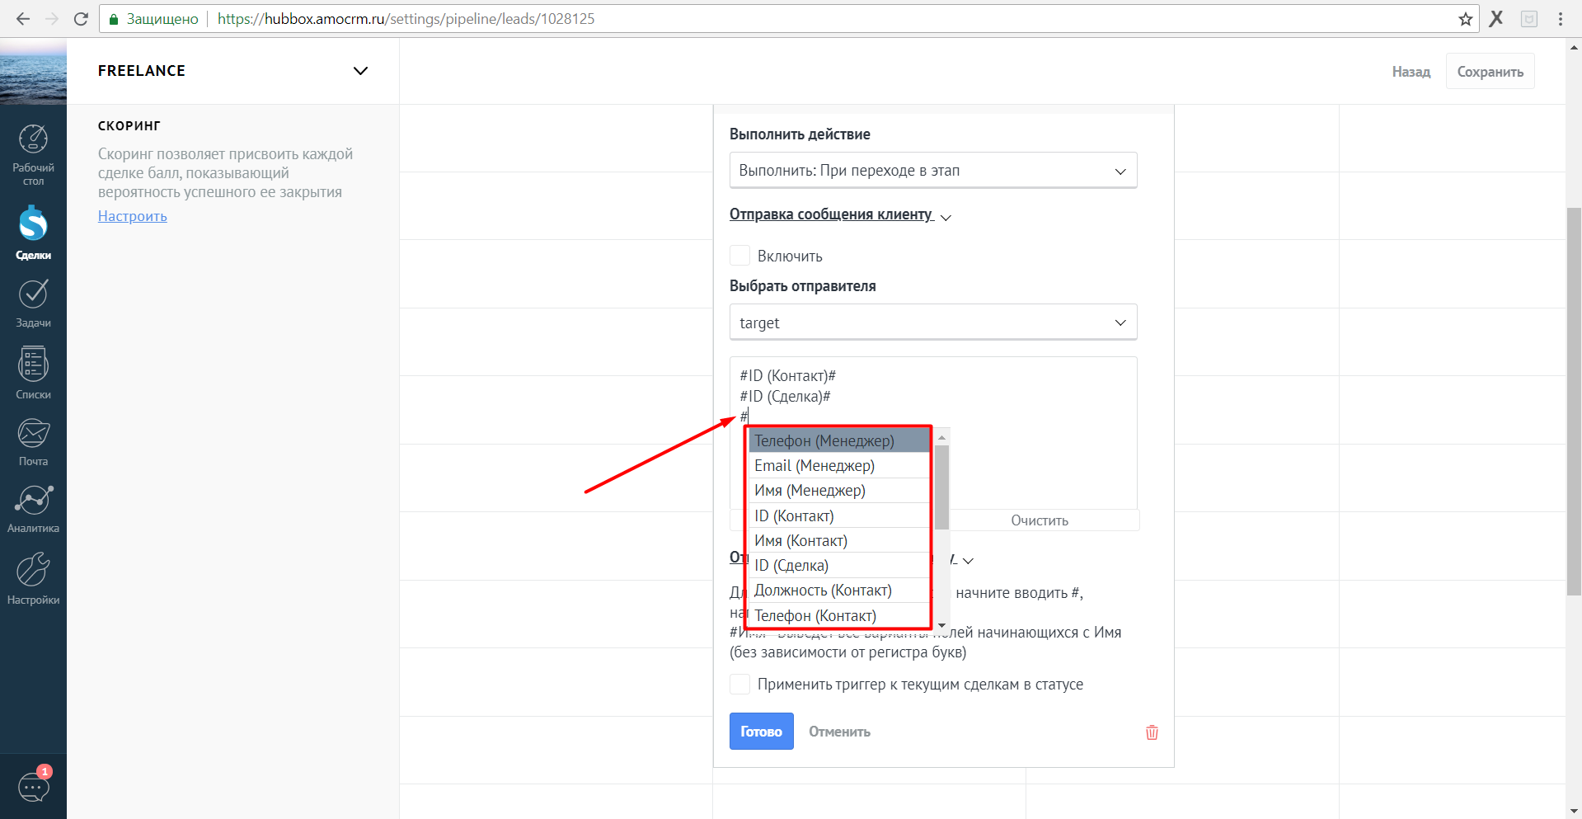Screen dimensions: 1582x819
Task: Click suggestion list scrollbar thumb
Action: pos(941,487)
